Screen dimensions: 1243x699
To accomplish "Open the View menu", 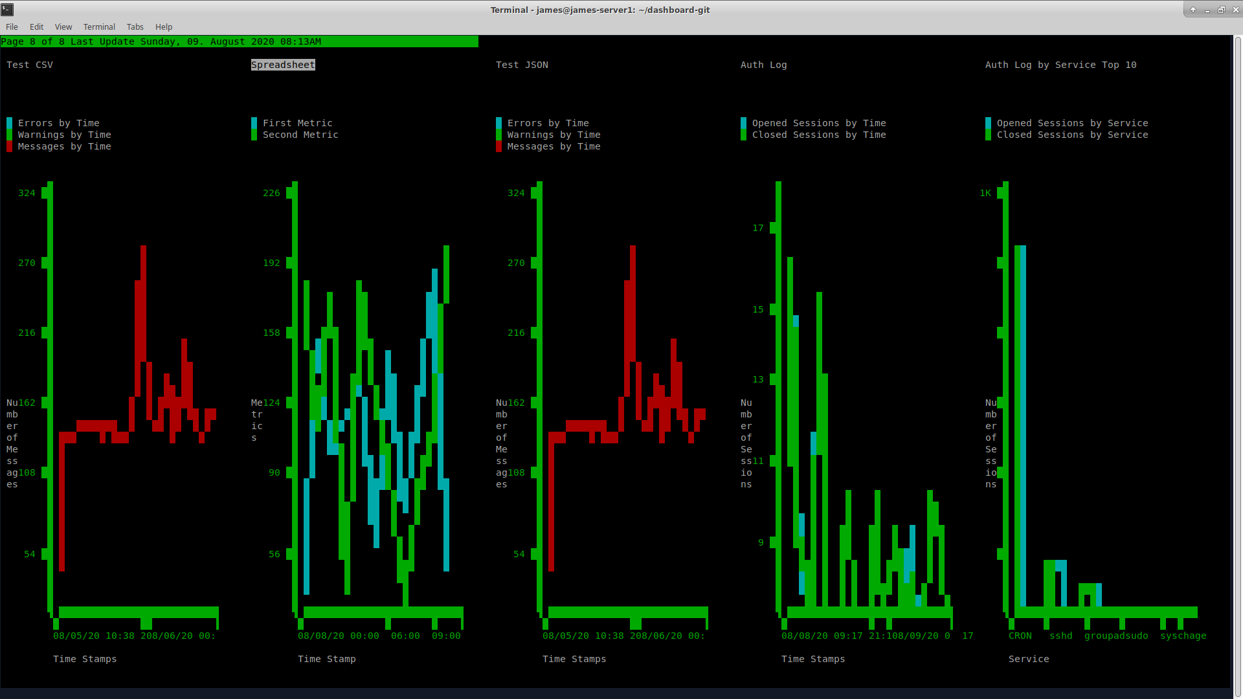I will 63,27.
